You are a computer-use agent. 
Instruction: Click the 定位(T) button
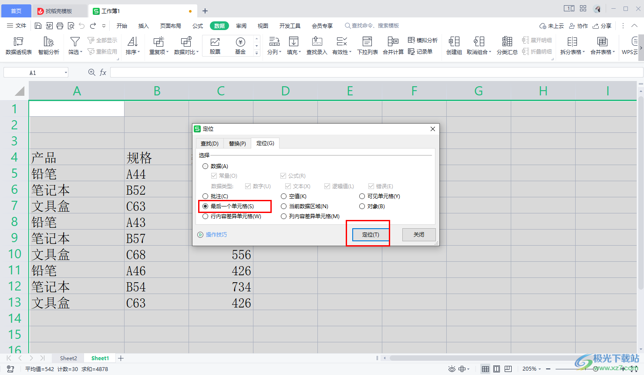371,234
